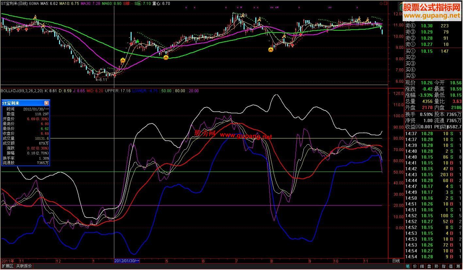Viewport: 463px width, 270px height.
Task: Click the 14:43 trade row with 203 B
Action: click(x=433, y=175)
